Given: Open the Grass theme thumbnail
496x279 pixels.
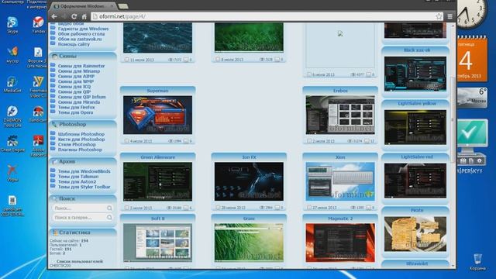Looking at the screenshot, I should tap(249, 243).
